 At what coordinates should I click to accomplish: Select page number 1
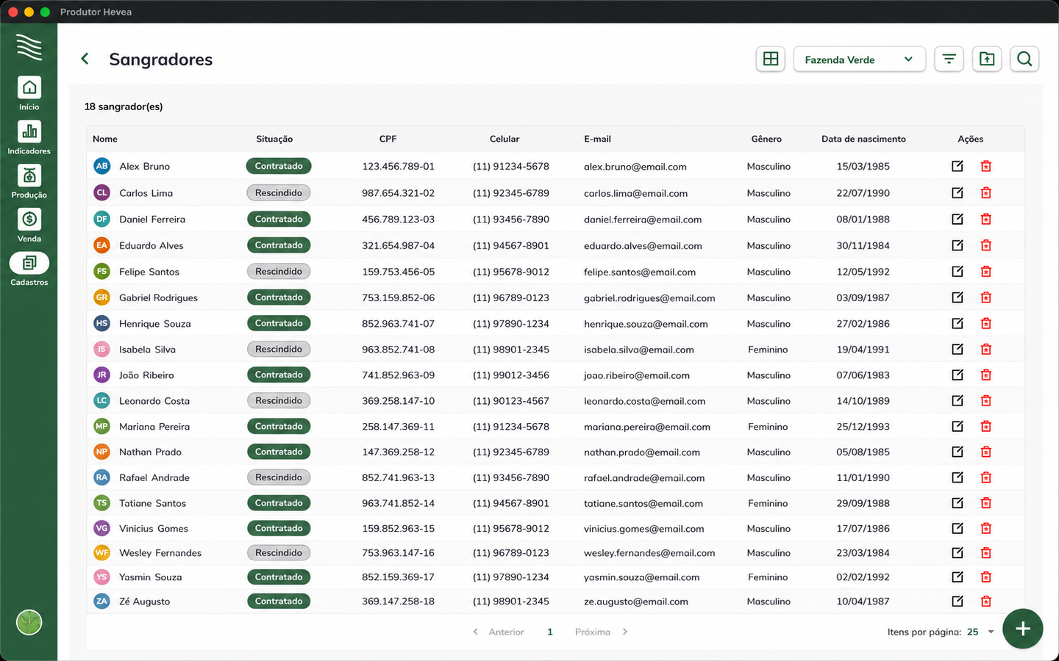tap(549, 632)
